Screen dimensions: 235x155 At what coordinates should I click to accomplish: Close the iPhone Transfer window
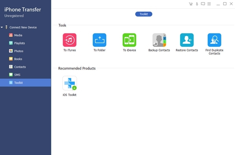pyautogui.click(x=231, y=4)
